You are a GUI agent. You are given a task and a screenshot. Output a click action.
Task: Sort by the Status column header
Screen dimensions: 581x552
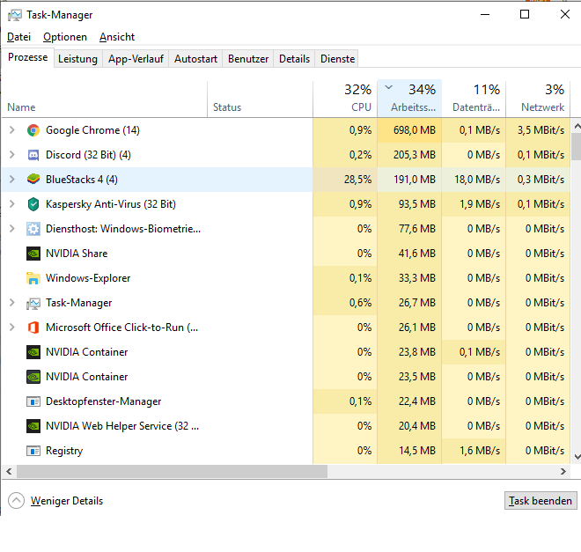260,99
